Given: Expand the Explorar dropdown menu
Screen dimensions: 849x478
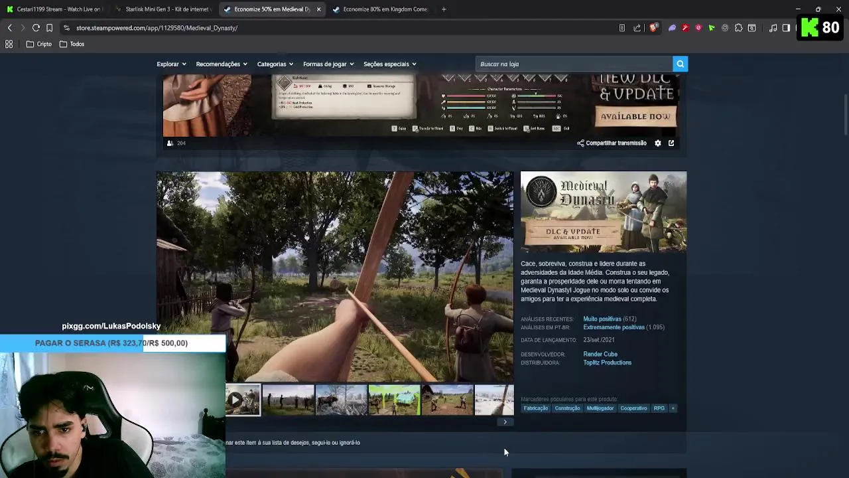Looking at the screenshot, I should tap(170, 64).
